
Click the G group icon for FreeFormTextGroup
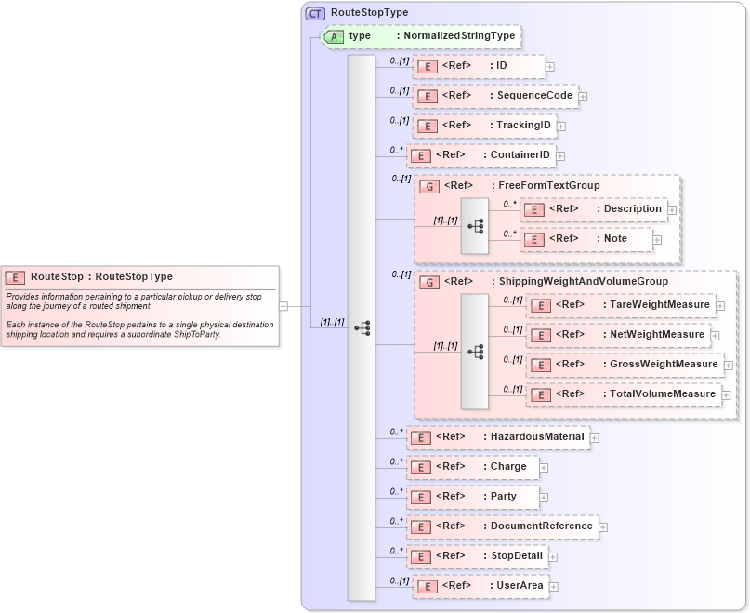[x=429, y=186]
